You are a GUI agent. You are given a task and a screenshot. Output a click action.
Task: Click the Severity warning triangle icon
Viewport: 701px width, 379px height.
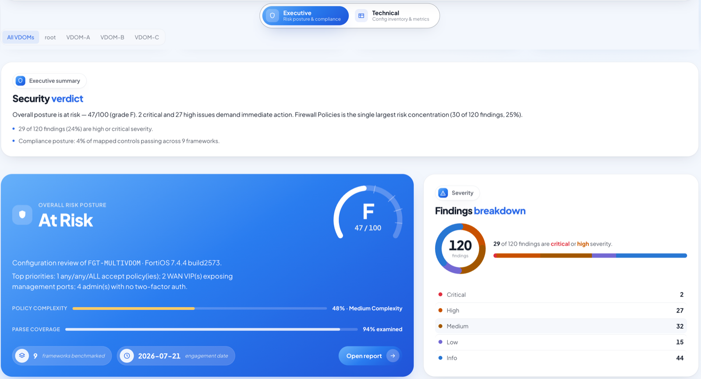click(443, 193)
